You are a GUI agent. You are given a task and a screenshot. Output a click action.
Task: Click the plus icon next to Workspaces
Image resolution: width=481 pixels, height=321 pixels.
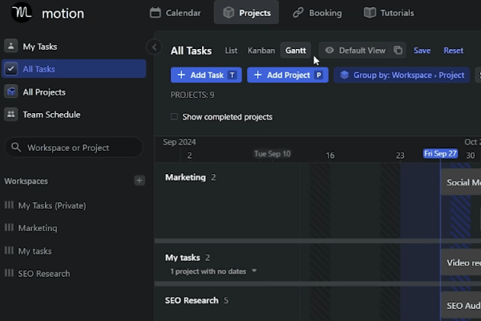tap(139, 181)
